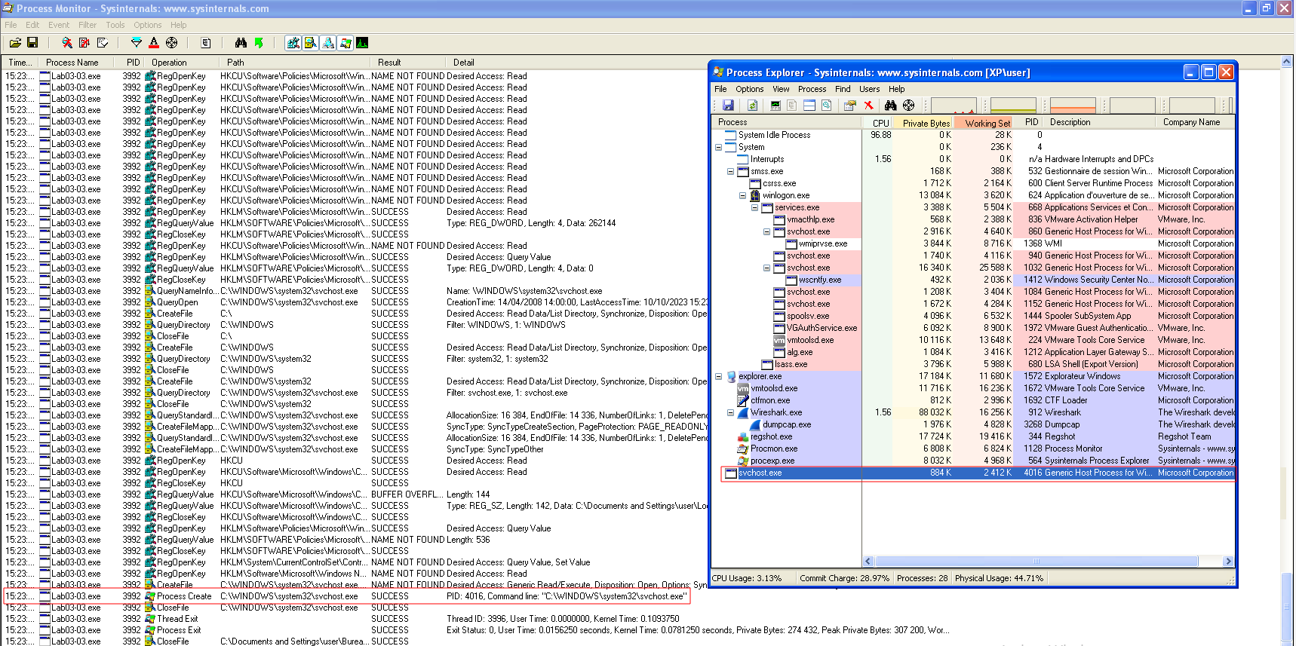This screenshot has height=646, width=1296.
Task: Click the binoculars Find icon in Process Monitor
Action: 241,43
